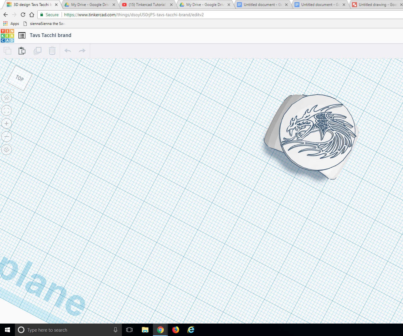The width and height of the screenshot is (403, 336).
Task: Click the TOP face of the view cube
Action: click(20, 78)
